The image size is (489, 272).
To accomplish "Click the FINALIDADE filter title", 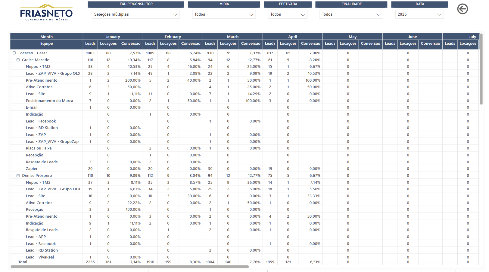I will [x=352, y=4].
